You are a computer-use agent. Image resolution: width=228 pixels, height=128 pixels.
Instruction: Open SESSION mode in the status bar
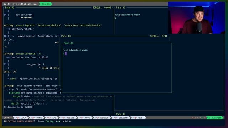tap(121, 118)
